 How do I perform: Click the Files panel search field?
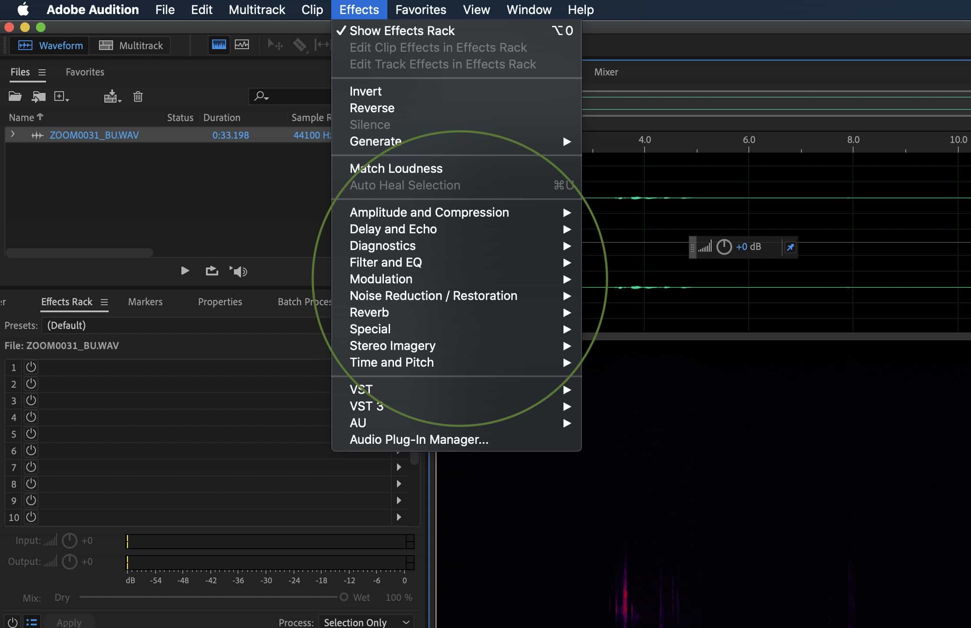[290, 96]
